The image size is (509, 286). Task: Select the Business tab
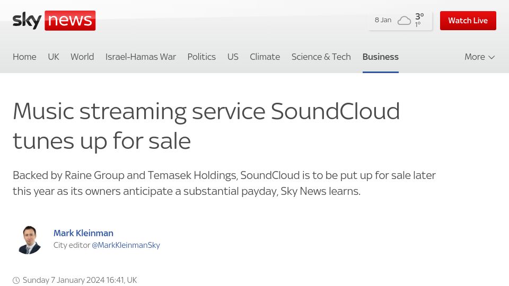pyautogui.click(x=381, y=57)
